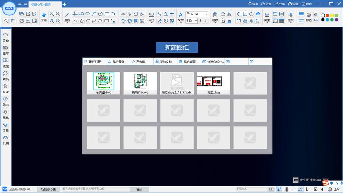Open the Fill (填充) sidebar icon
This screenshot has width=343, height=193.
pyautogui.click(x=5, y=63)
